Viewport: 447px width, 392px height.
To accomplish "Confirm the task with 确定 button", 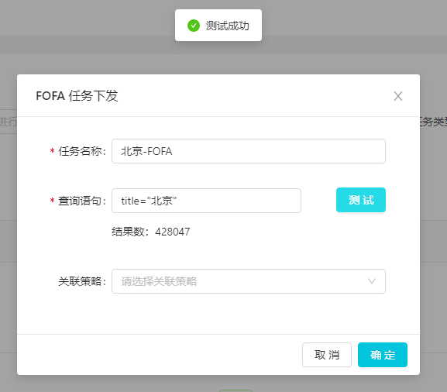I will tap(383, 355).
